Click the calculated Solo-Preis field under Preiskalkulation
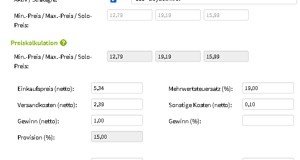The height and width of the screenshot is (160, 300). point(226,56)
